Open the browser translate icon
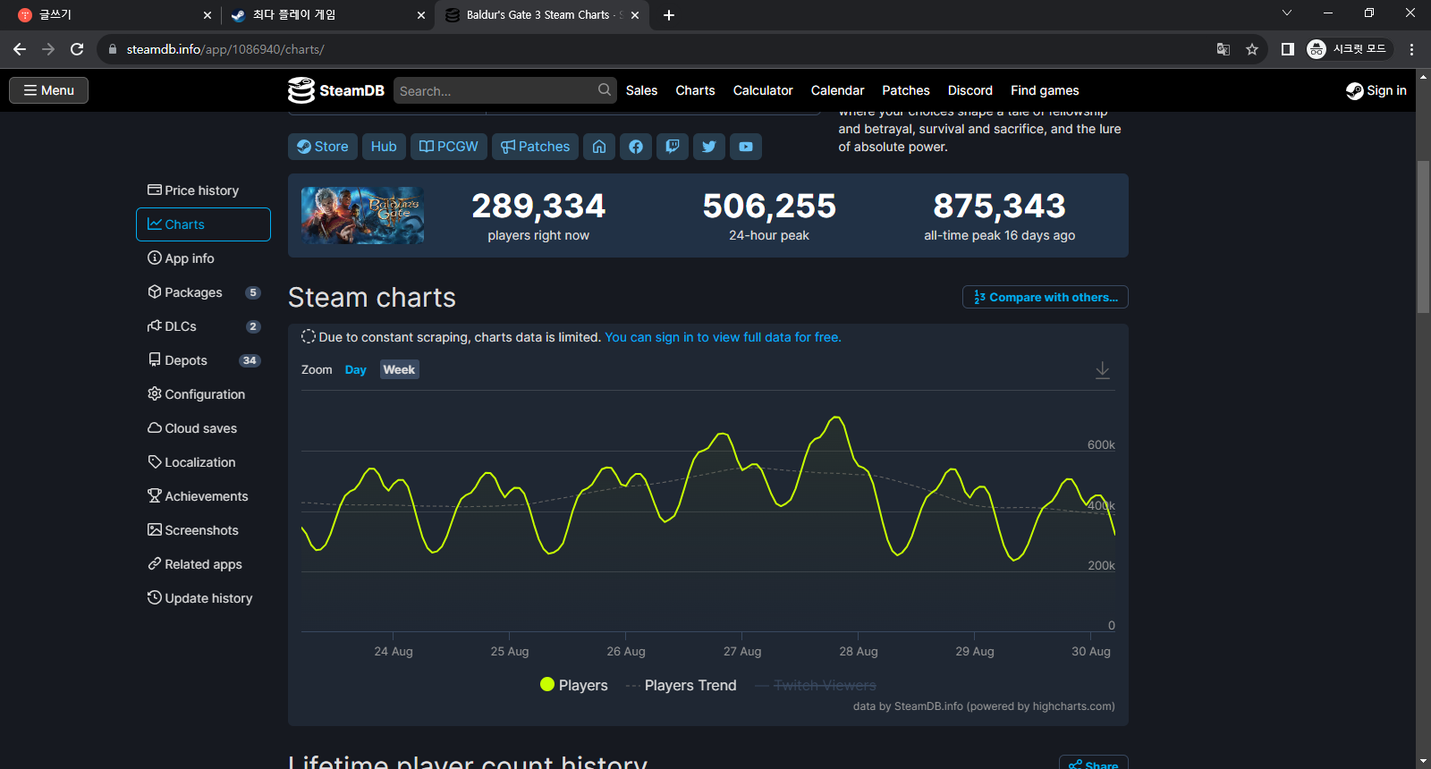This screenshot has height=769, width=1431. point(1224,49)
